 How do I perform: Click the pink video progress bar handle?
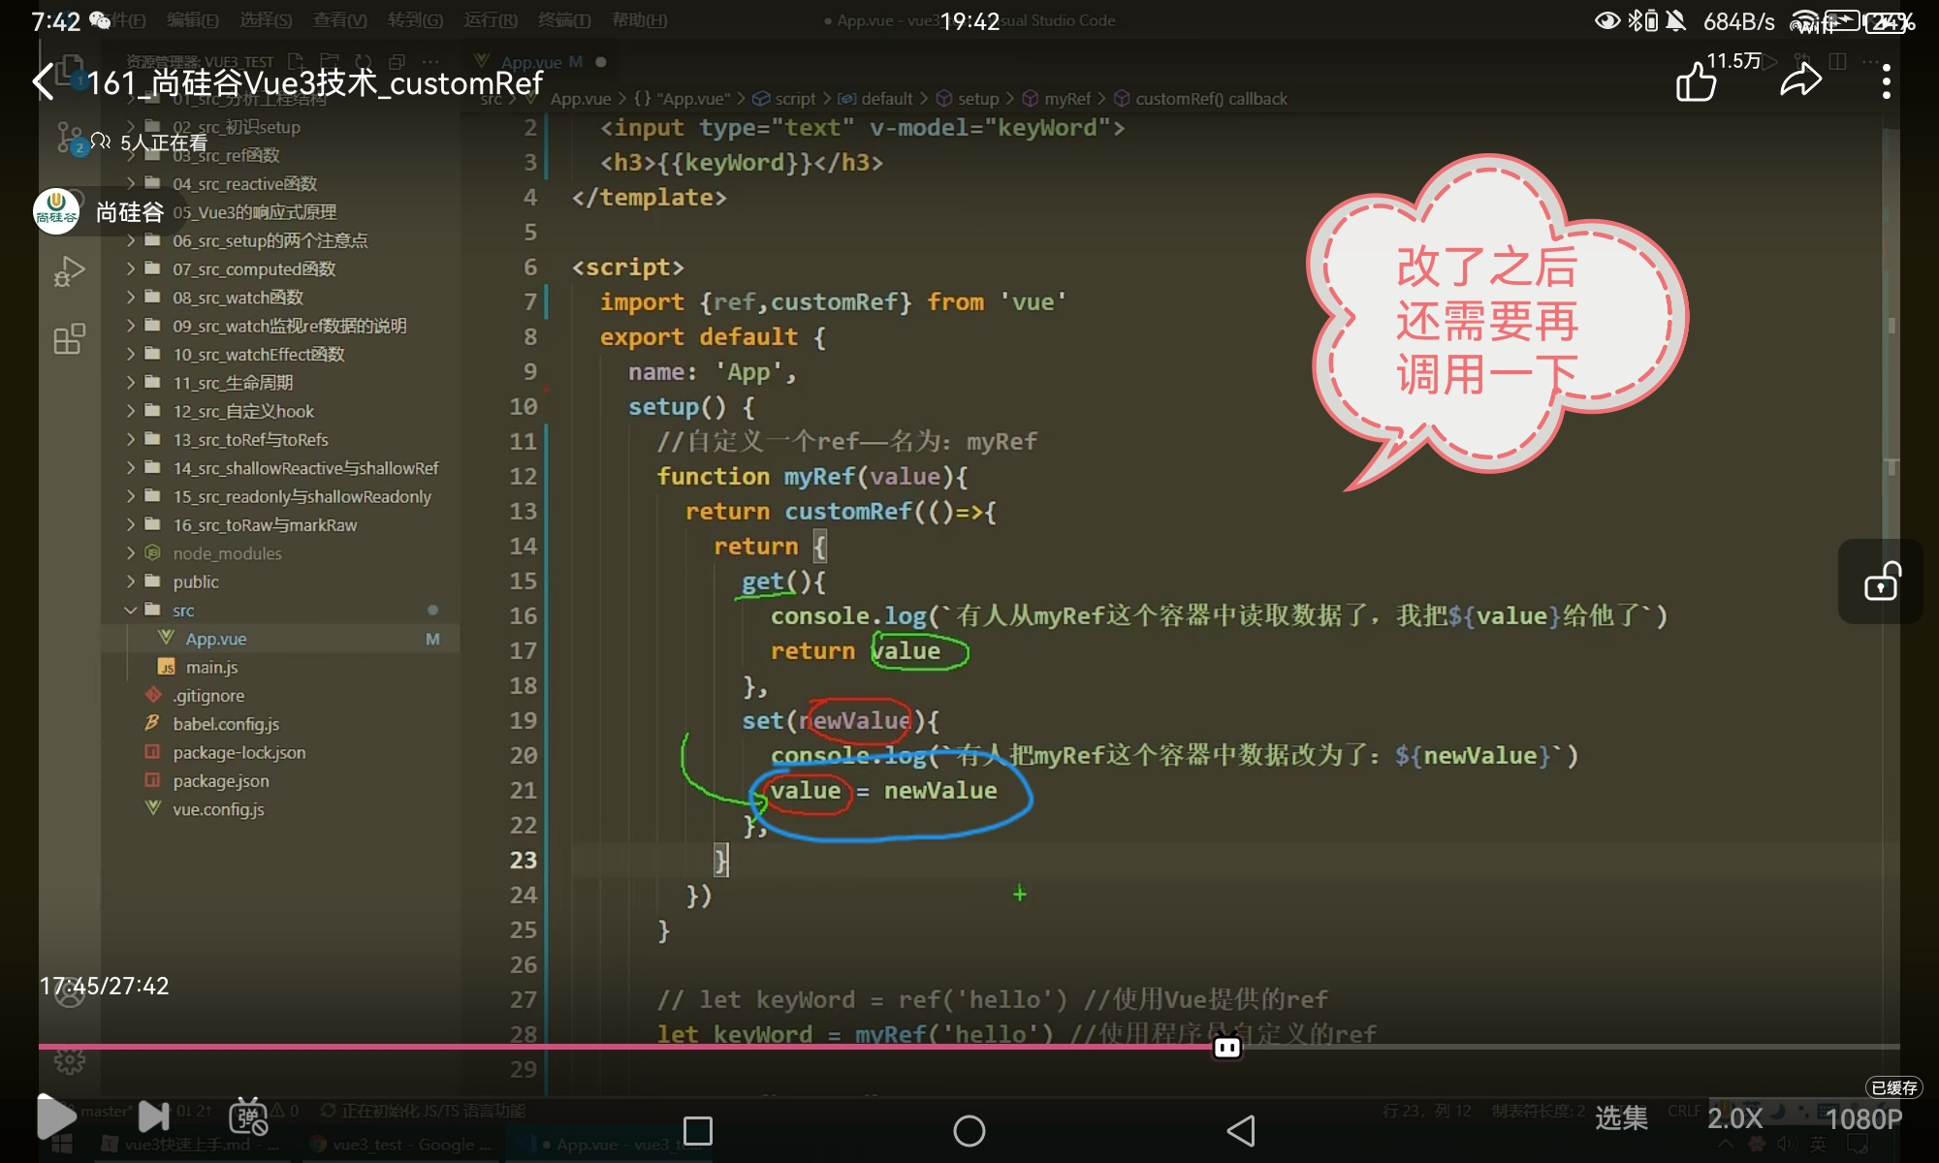[x=1227, y=1048]
